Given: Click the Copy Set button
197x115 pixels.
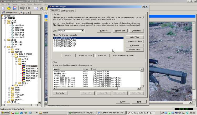Looking at the screenshot, I should pos(102,55).
